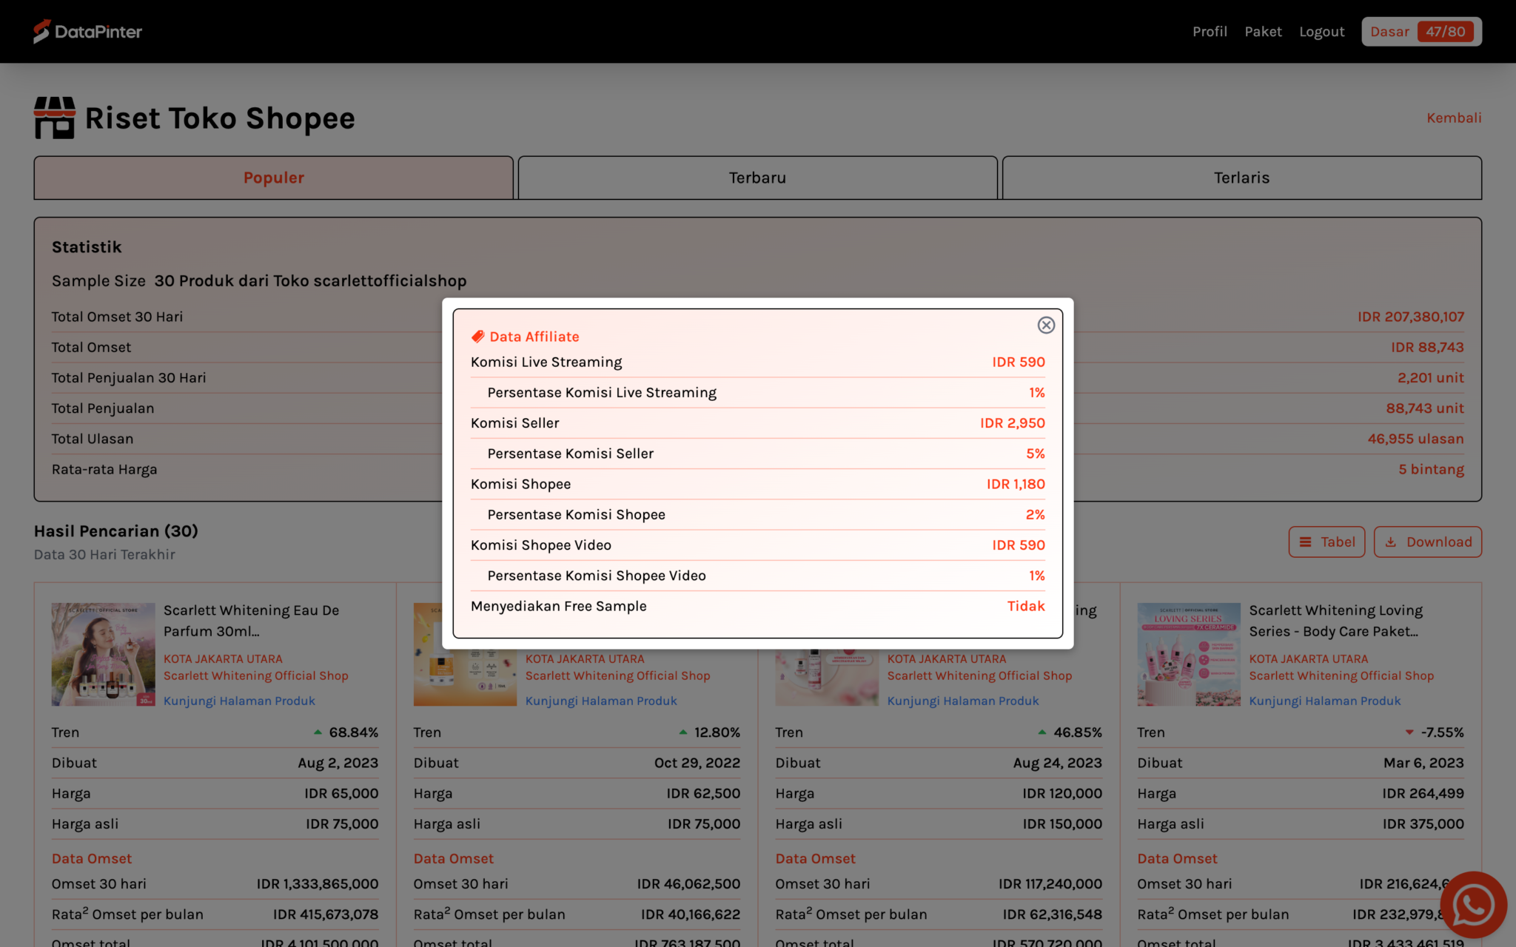Click the red downward arrow beside -7.55%
The height and width of the screenshot is (947, 1516).
click(1409, 732)
